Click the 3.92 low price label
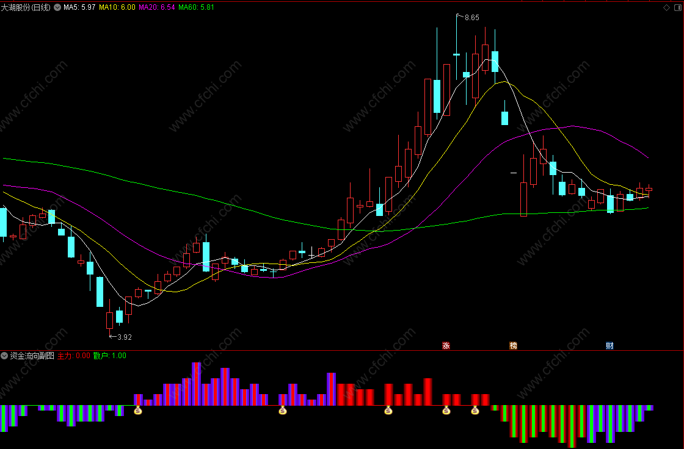This screenshot has height=449, width=684. point(125,337)
